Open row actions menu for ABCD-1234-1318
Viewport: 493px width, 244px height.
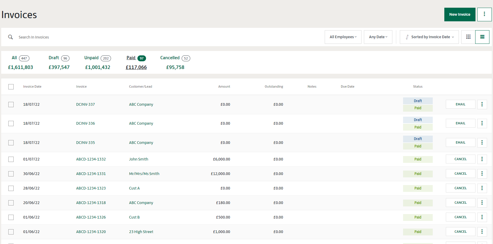click(x=482, y=203)
